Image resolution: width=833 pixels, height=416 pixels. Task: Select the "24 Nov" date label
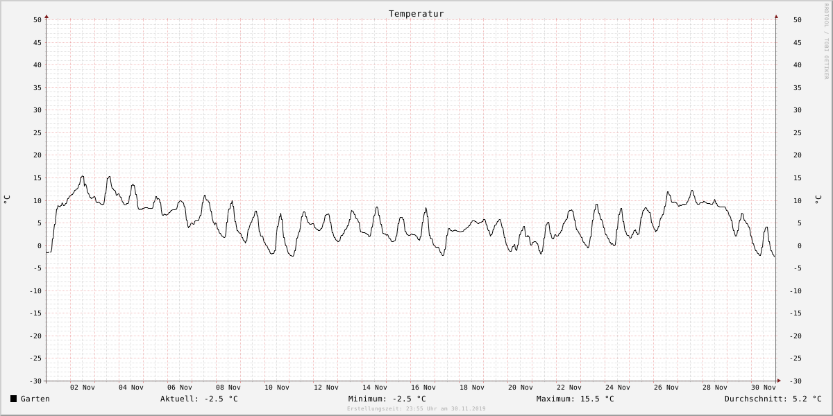pos(618,388)
